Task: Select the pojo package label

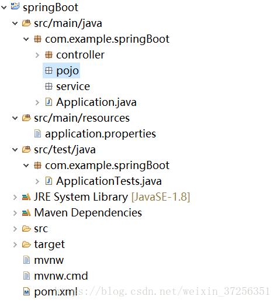Action: coord(67,71)
